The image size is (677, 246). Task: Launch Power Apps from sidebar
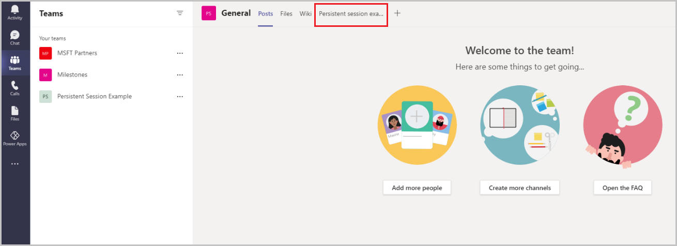click(x=14, y=139)
